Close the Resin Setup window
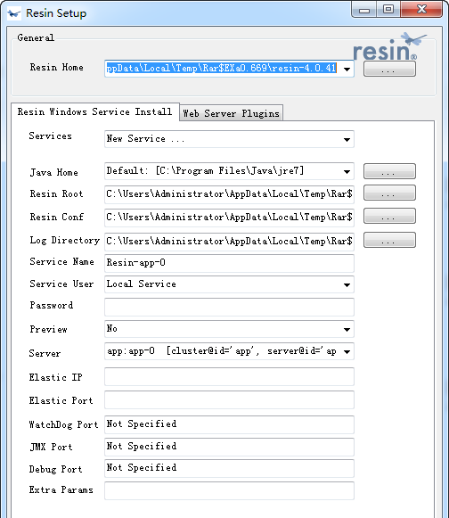 pyautogui.click(x=421, y=9)
